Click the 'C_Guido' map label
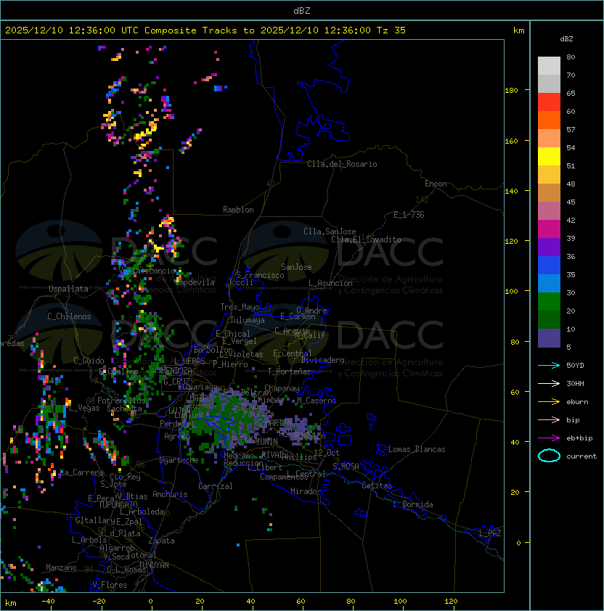The height and width of the screenshot is (611, 604). point(89,361)
